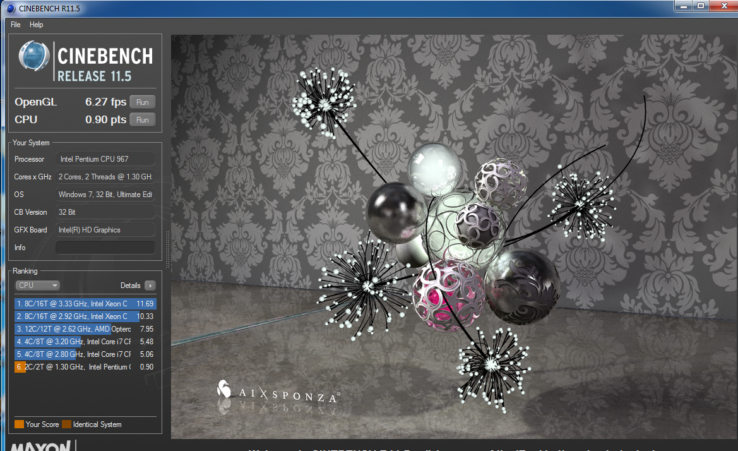Viewport: 738px width, 451px height.
Task: Select ranking entry 1 with score 11.69
Action: click(85, 304)
